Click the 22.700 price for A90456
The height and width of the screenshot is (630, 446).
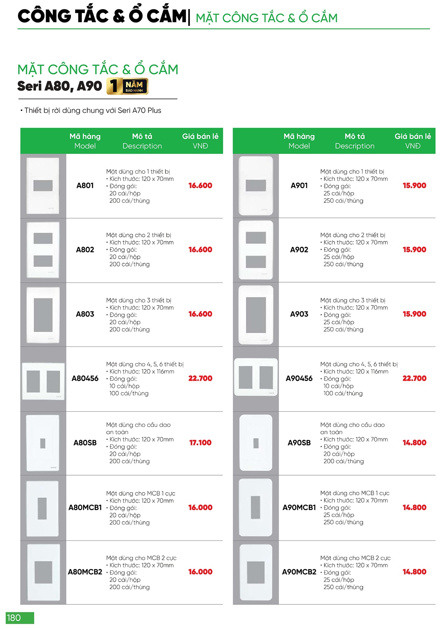[x=414, y=378]
